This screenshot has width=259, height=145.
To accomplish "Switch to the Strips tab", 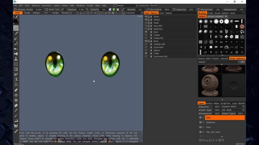I will pos(210,13).
